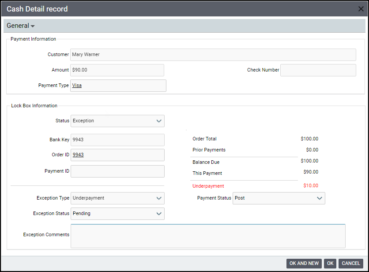Click the Payment Type field box
Screen dimensions: 369x272
[x=118, y=86]
